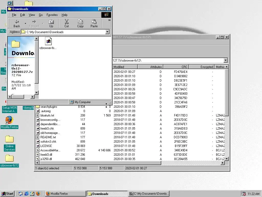The width and height of the screenshot is (262, 197).
Task: Launch Outlook Express from quick launch
Action: (x=32, y=194)
